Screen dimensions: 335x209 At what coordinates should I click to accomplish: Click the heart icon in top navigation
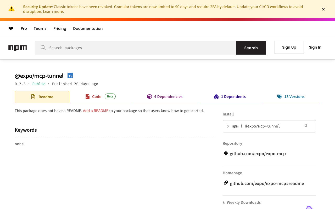point(11,28)
